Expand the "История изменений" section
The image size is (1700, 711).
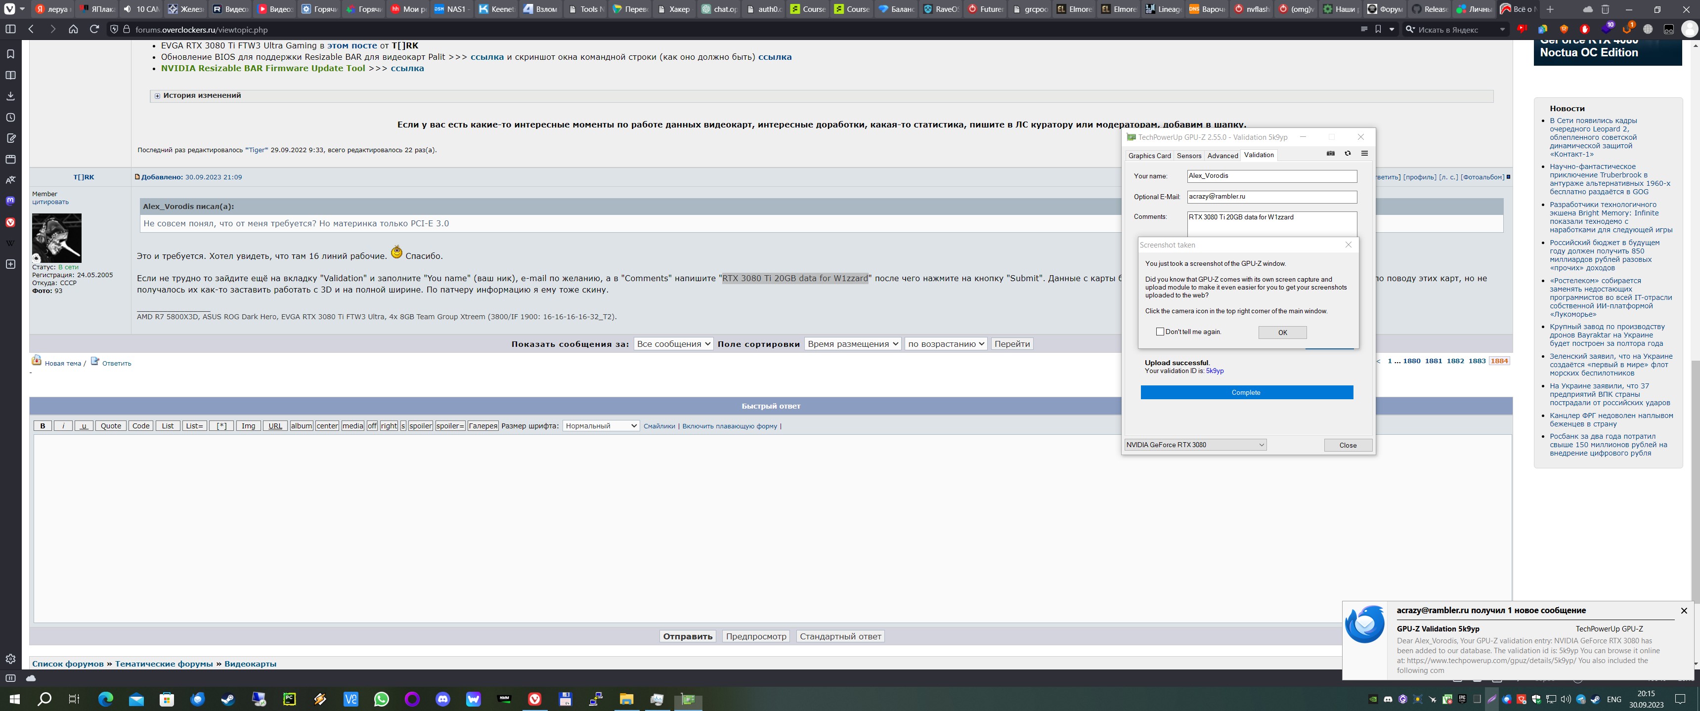pyautogui.click(x=158, y=96)
